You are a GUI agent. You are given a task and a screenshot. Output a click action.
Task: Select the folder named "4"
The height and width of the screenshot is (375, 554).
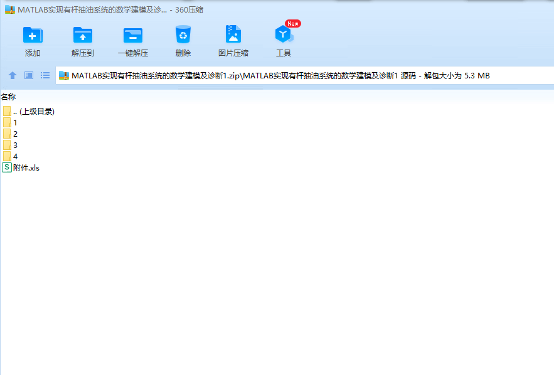(x=15, y=157)
